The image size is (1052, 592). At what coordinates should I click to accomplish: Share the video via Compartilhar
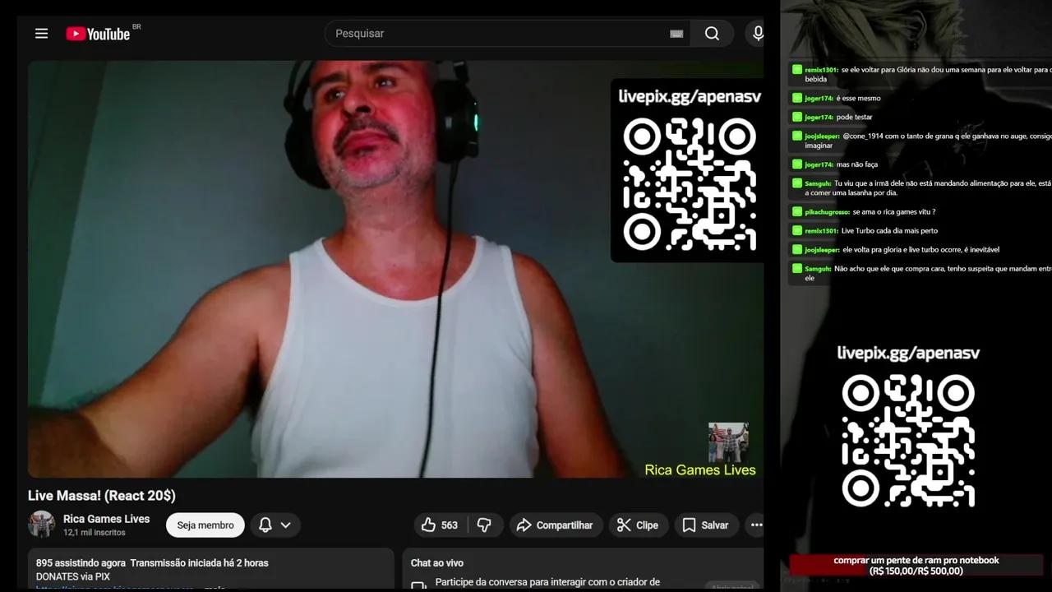coord(556,525)
